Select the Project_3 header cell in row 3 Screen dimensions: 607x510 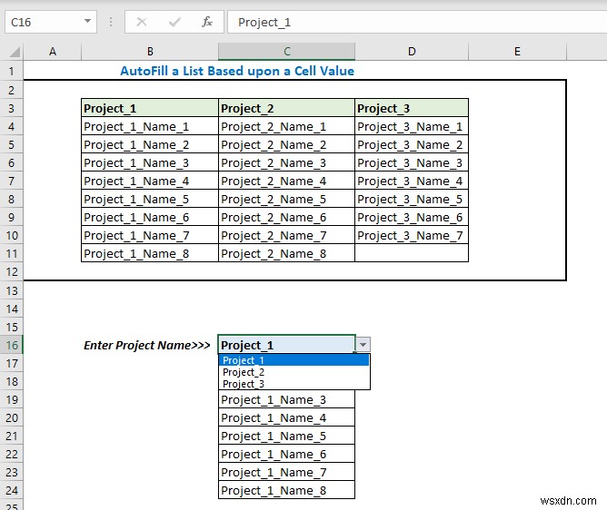tap(412, 108)
